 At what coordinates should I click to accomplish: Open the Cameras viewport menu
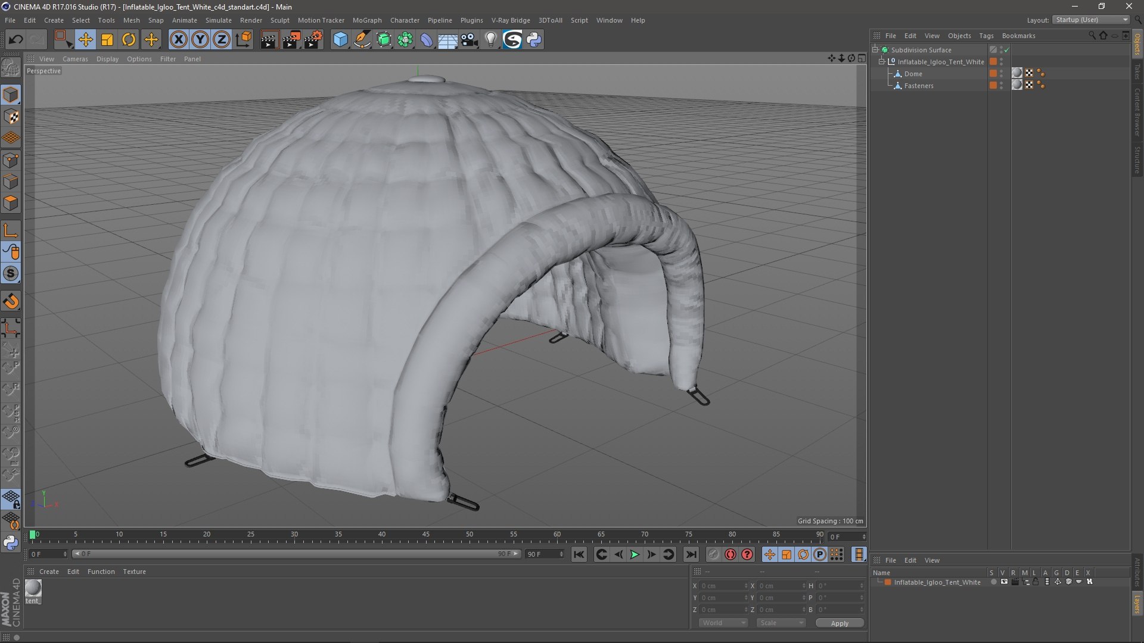click(x=75, y=59)
